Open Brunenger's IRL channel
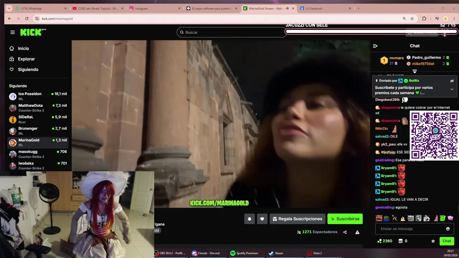The width and height of the screenshot is (459, 258). (x=38, y=130)
